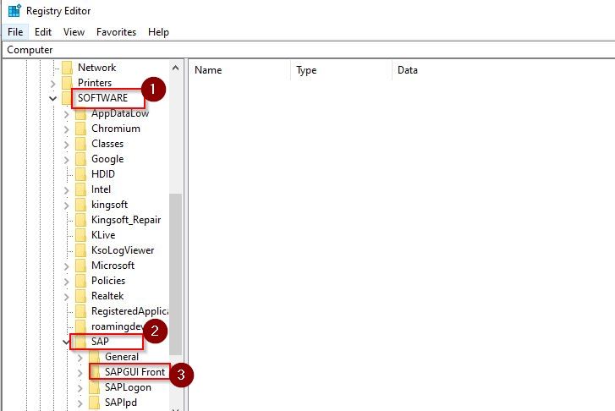The image size is (615, 411).
Task: Expand the AppDataLow key
Action: tap(66, 114)
